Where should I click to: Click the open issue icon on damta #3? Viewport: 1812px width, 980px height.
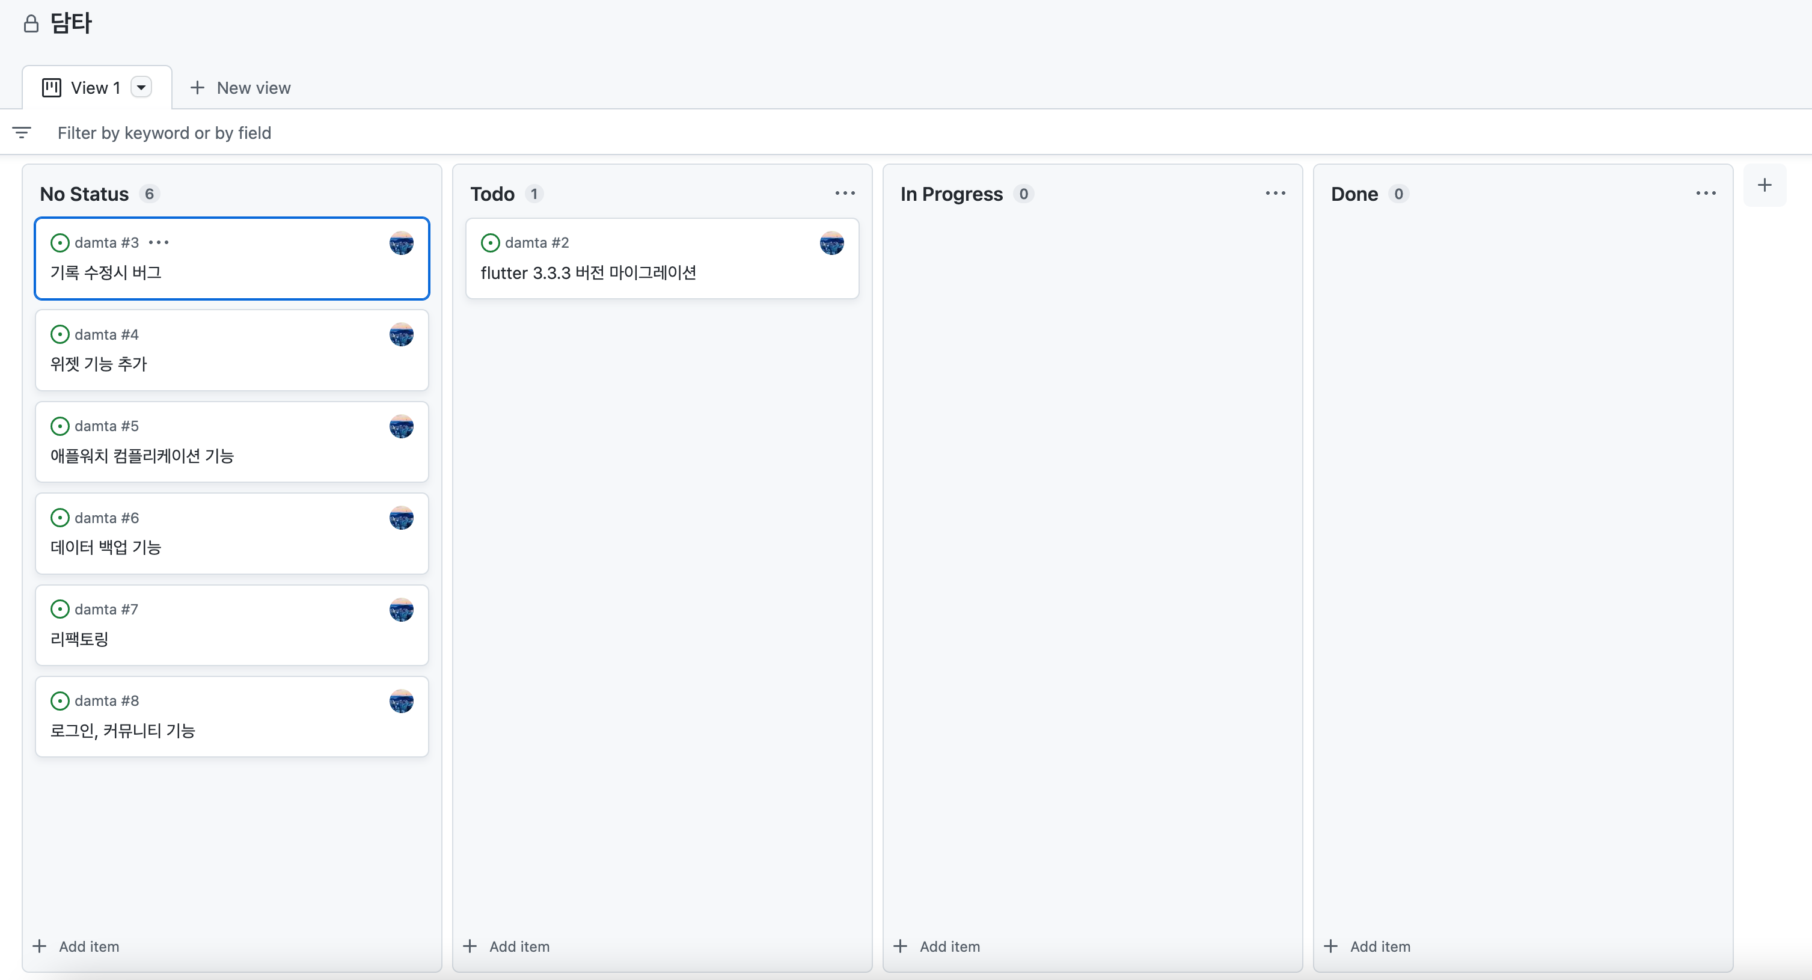tap(60, 243)
